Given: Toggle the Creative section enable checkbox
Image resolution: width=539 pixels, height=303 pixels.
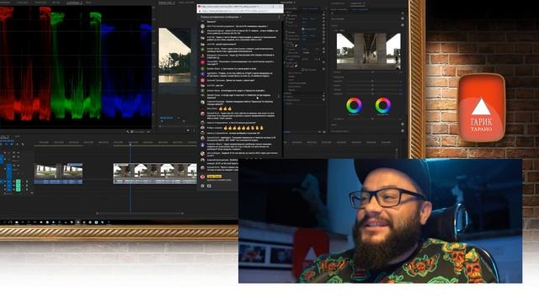Looking at the screenshot, I should tap(403, 25).
